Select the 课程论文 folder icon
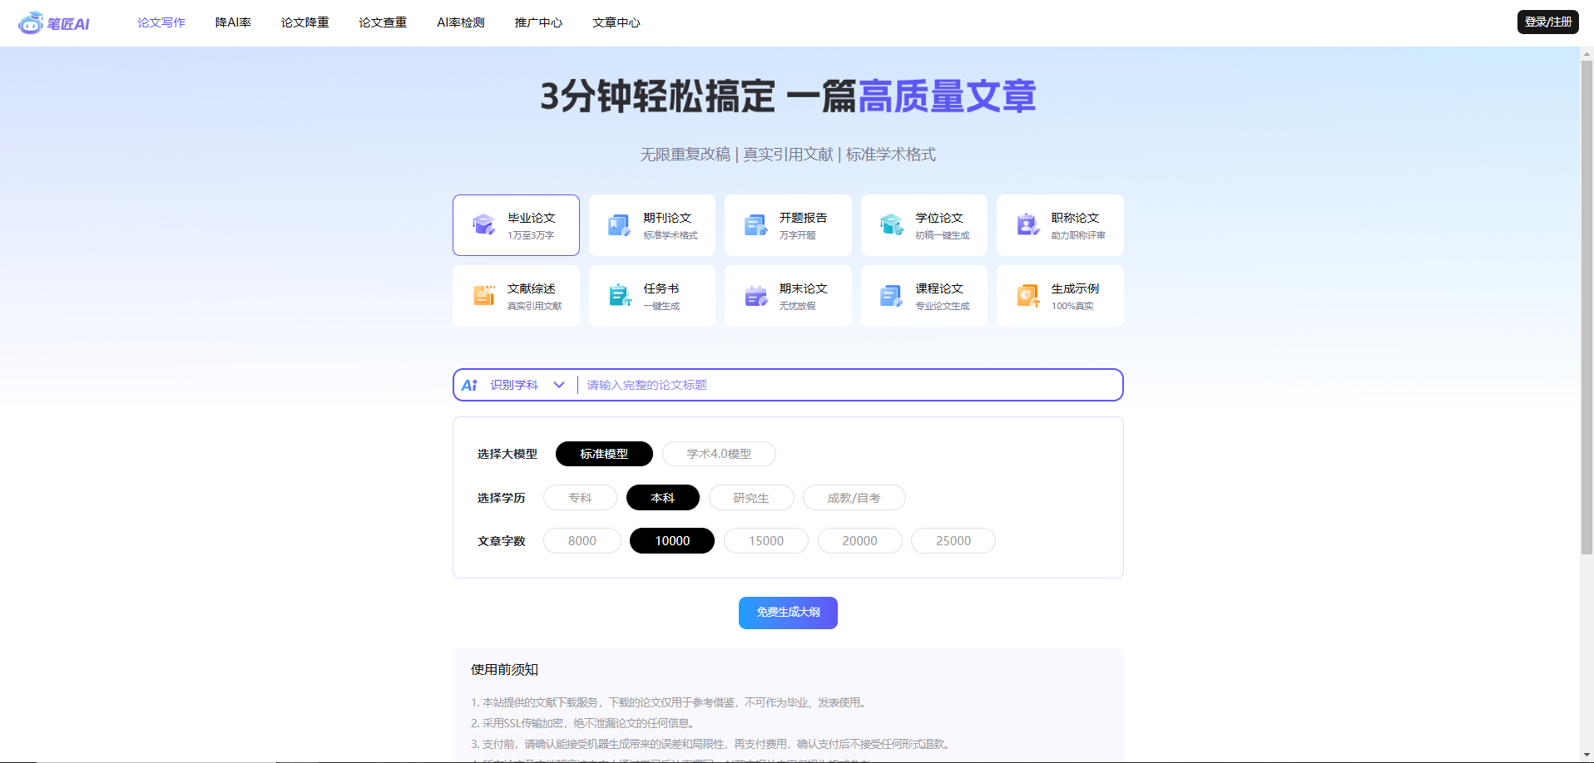 tap(891, 295)
